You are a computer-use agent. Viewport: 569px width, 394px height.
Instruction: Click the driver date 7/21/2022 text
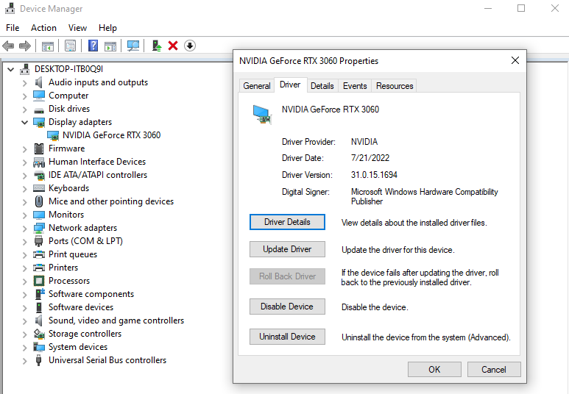(370, 158)
